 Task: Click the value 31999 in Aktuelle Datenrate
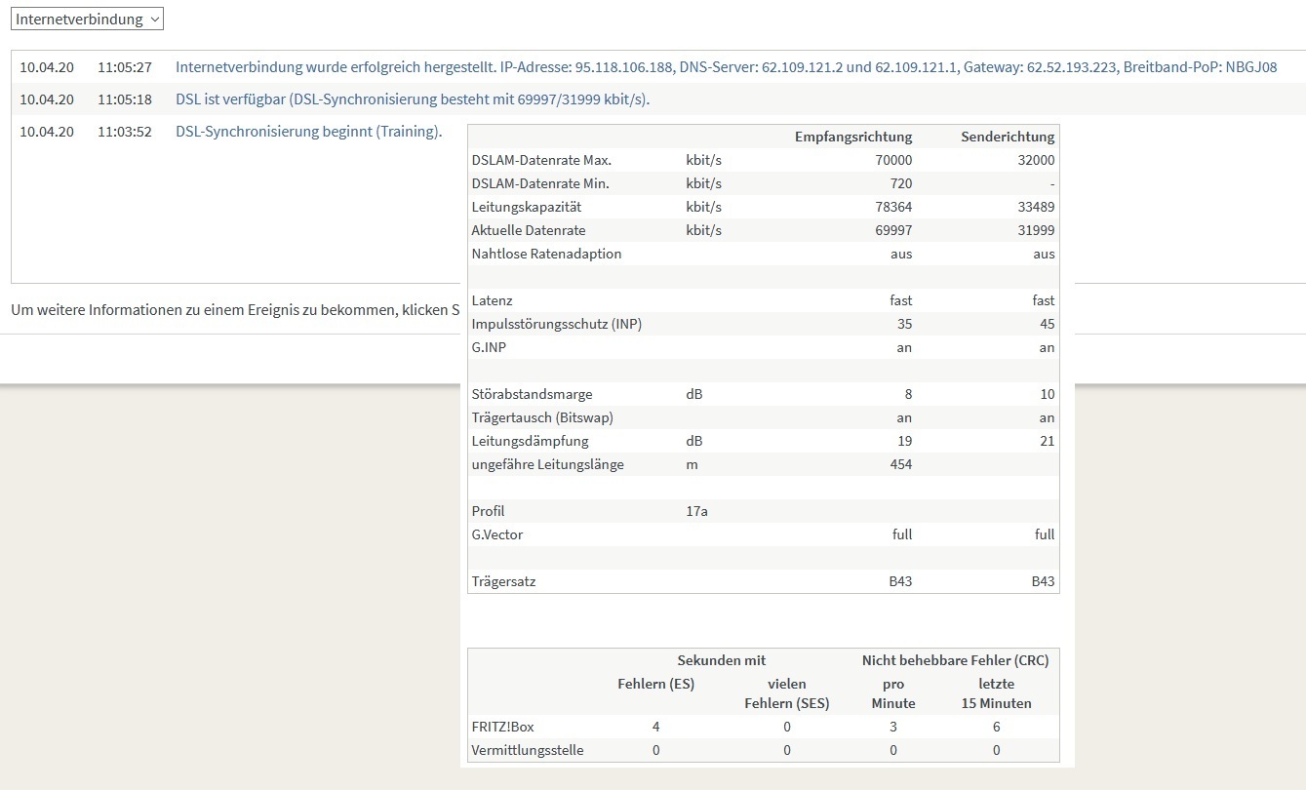click(x=1037, y=230)
